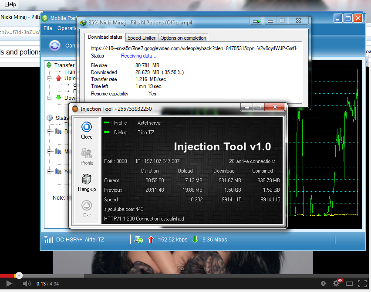The image size is (371, 292).
Task: Toggle theater mode in YouTube player
Action: pyautogui.click(x=349, y=284)
